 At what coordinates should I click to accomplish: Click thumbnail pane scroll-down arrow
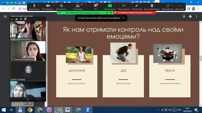[x=46, y=105]
